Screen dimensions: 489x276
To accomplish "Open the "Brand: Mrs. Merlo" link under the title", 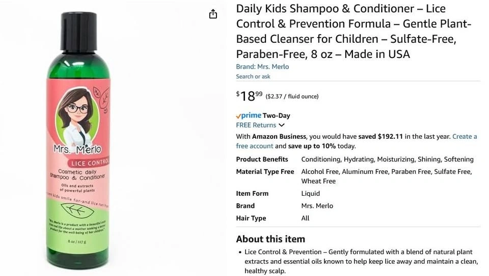I will (262, 67).
